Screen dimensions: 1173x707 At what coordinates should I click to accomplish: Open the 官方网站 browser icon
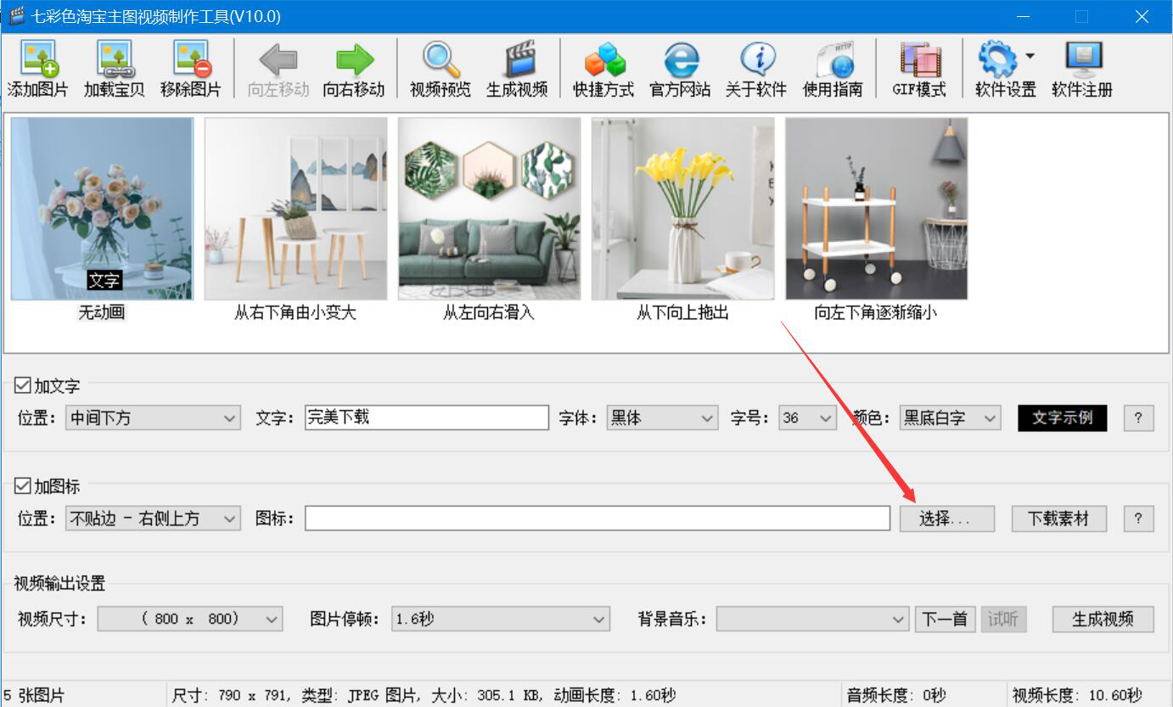tap(680, 60)
